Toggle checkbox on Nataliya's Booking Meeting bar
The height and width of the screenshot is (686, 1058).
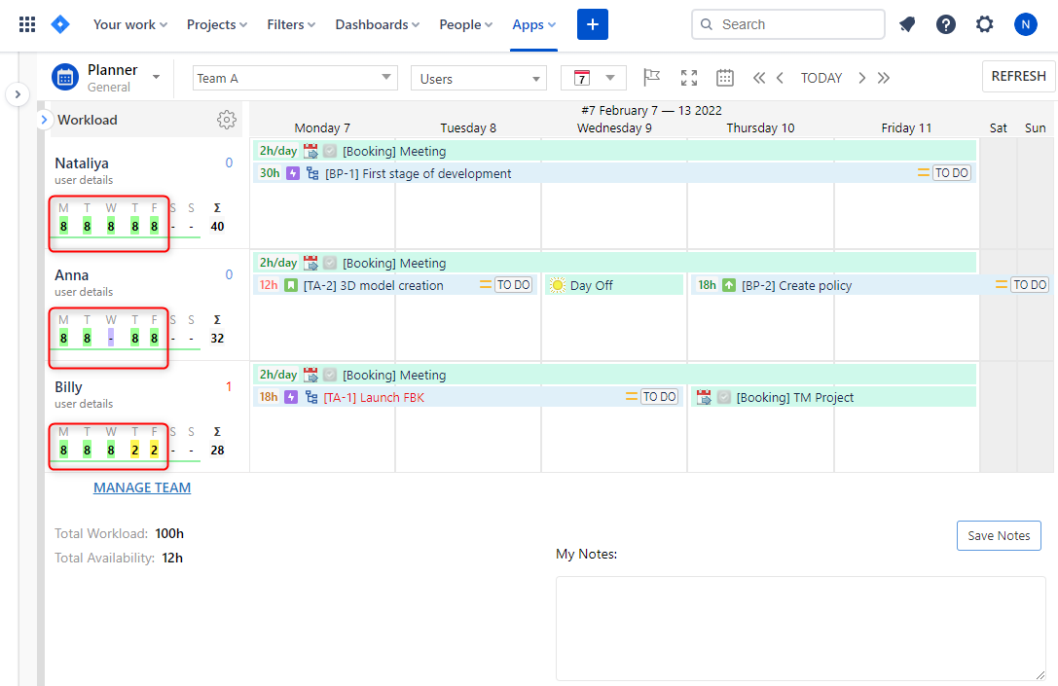point(328,151)
